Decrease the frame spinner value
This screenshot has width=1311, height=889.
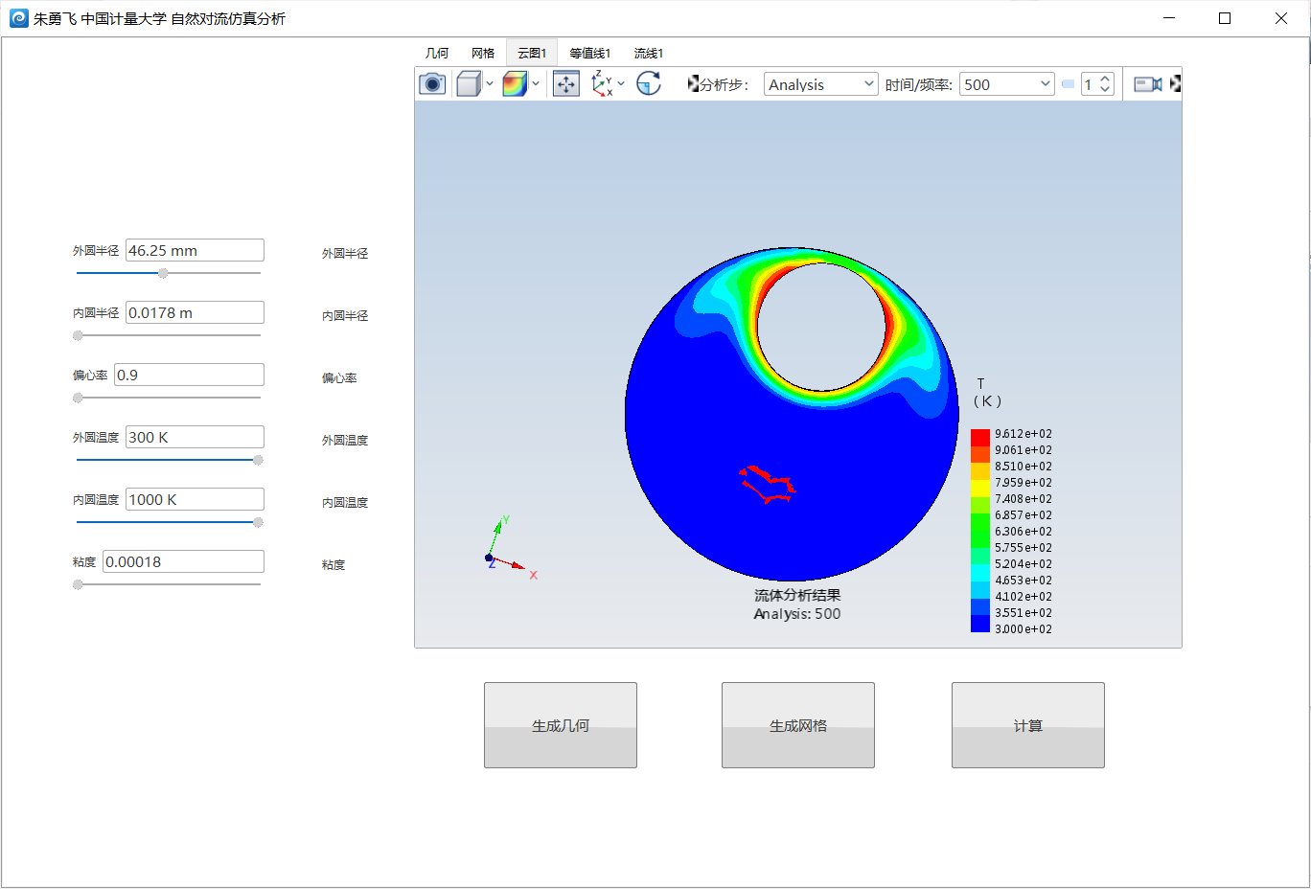(x=1105, y=90)
